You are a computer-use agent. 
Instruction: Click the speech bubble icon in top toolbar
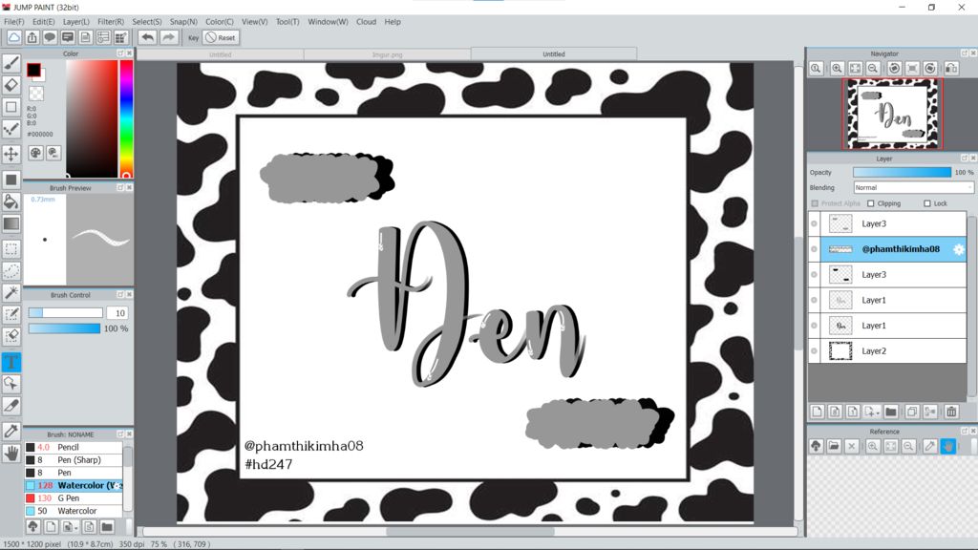click(x=50, y=37)
